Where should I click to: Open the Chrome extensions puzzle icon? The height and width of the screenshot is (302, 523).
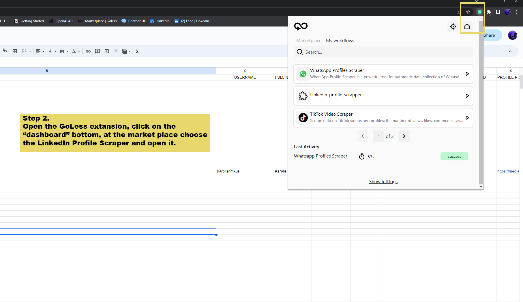click(489, 12)
